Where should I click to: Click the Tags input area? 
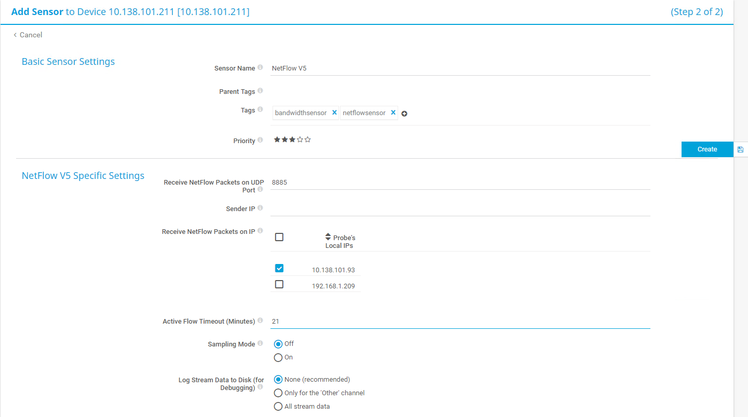coord(460,113)
